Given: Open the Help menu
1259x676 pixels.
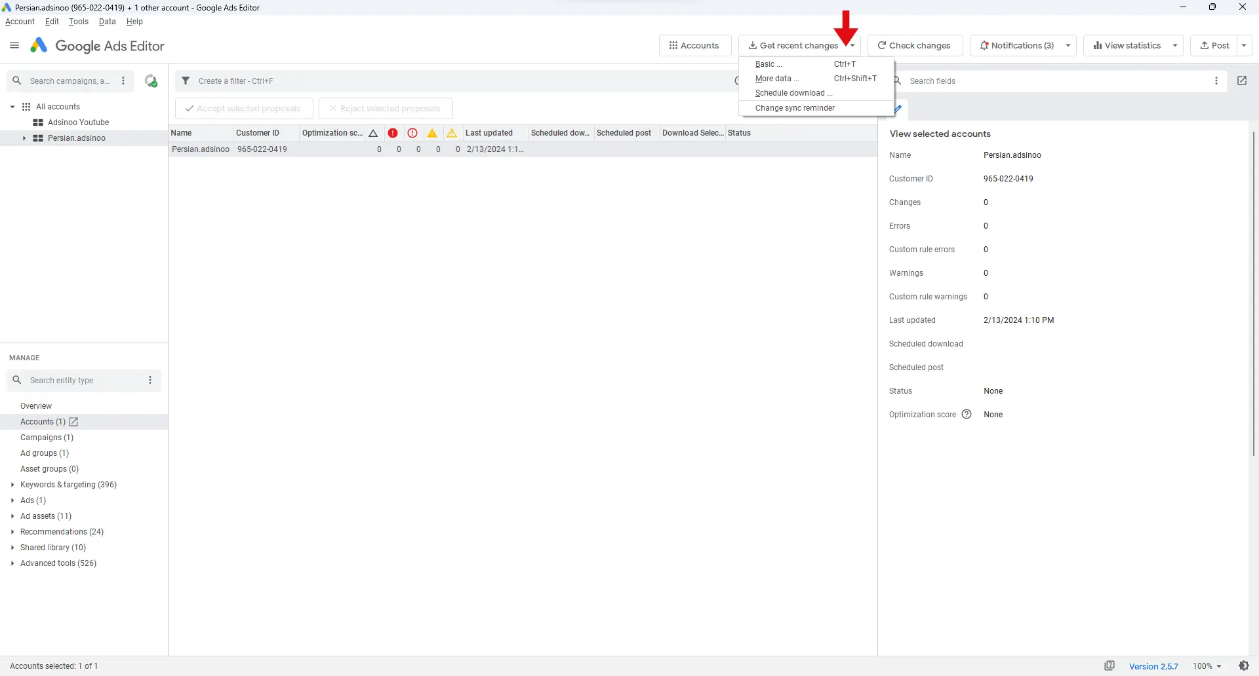Looking at the screenshot, I should click(x=134, y=22).
